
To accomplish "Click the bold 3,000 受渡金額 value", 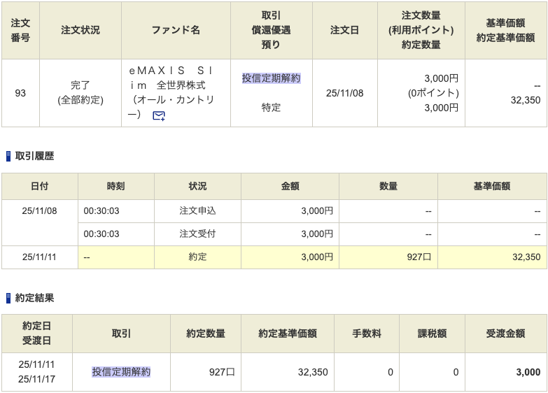I will pos(528,372).
